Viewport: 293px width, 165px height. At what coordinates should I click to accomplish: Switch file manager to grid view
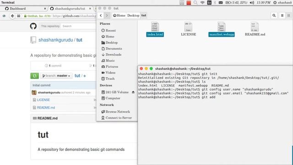(289, 16)
